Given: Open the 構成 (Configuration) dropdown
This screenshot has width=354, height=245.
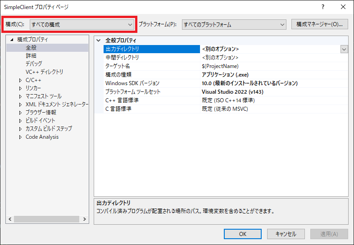Looking at the screenshot, I should pyautogui.click(x=81, y=24).
